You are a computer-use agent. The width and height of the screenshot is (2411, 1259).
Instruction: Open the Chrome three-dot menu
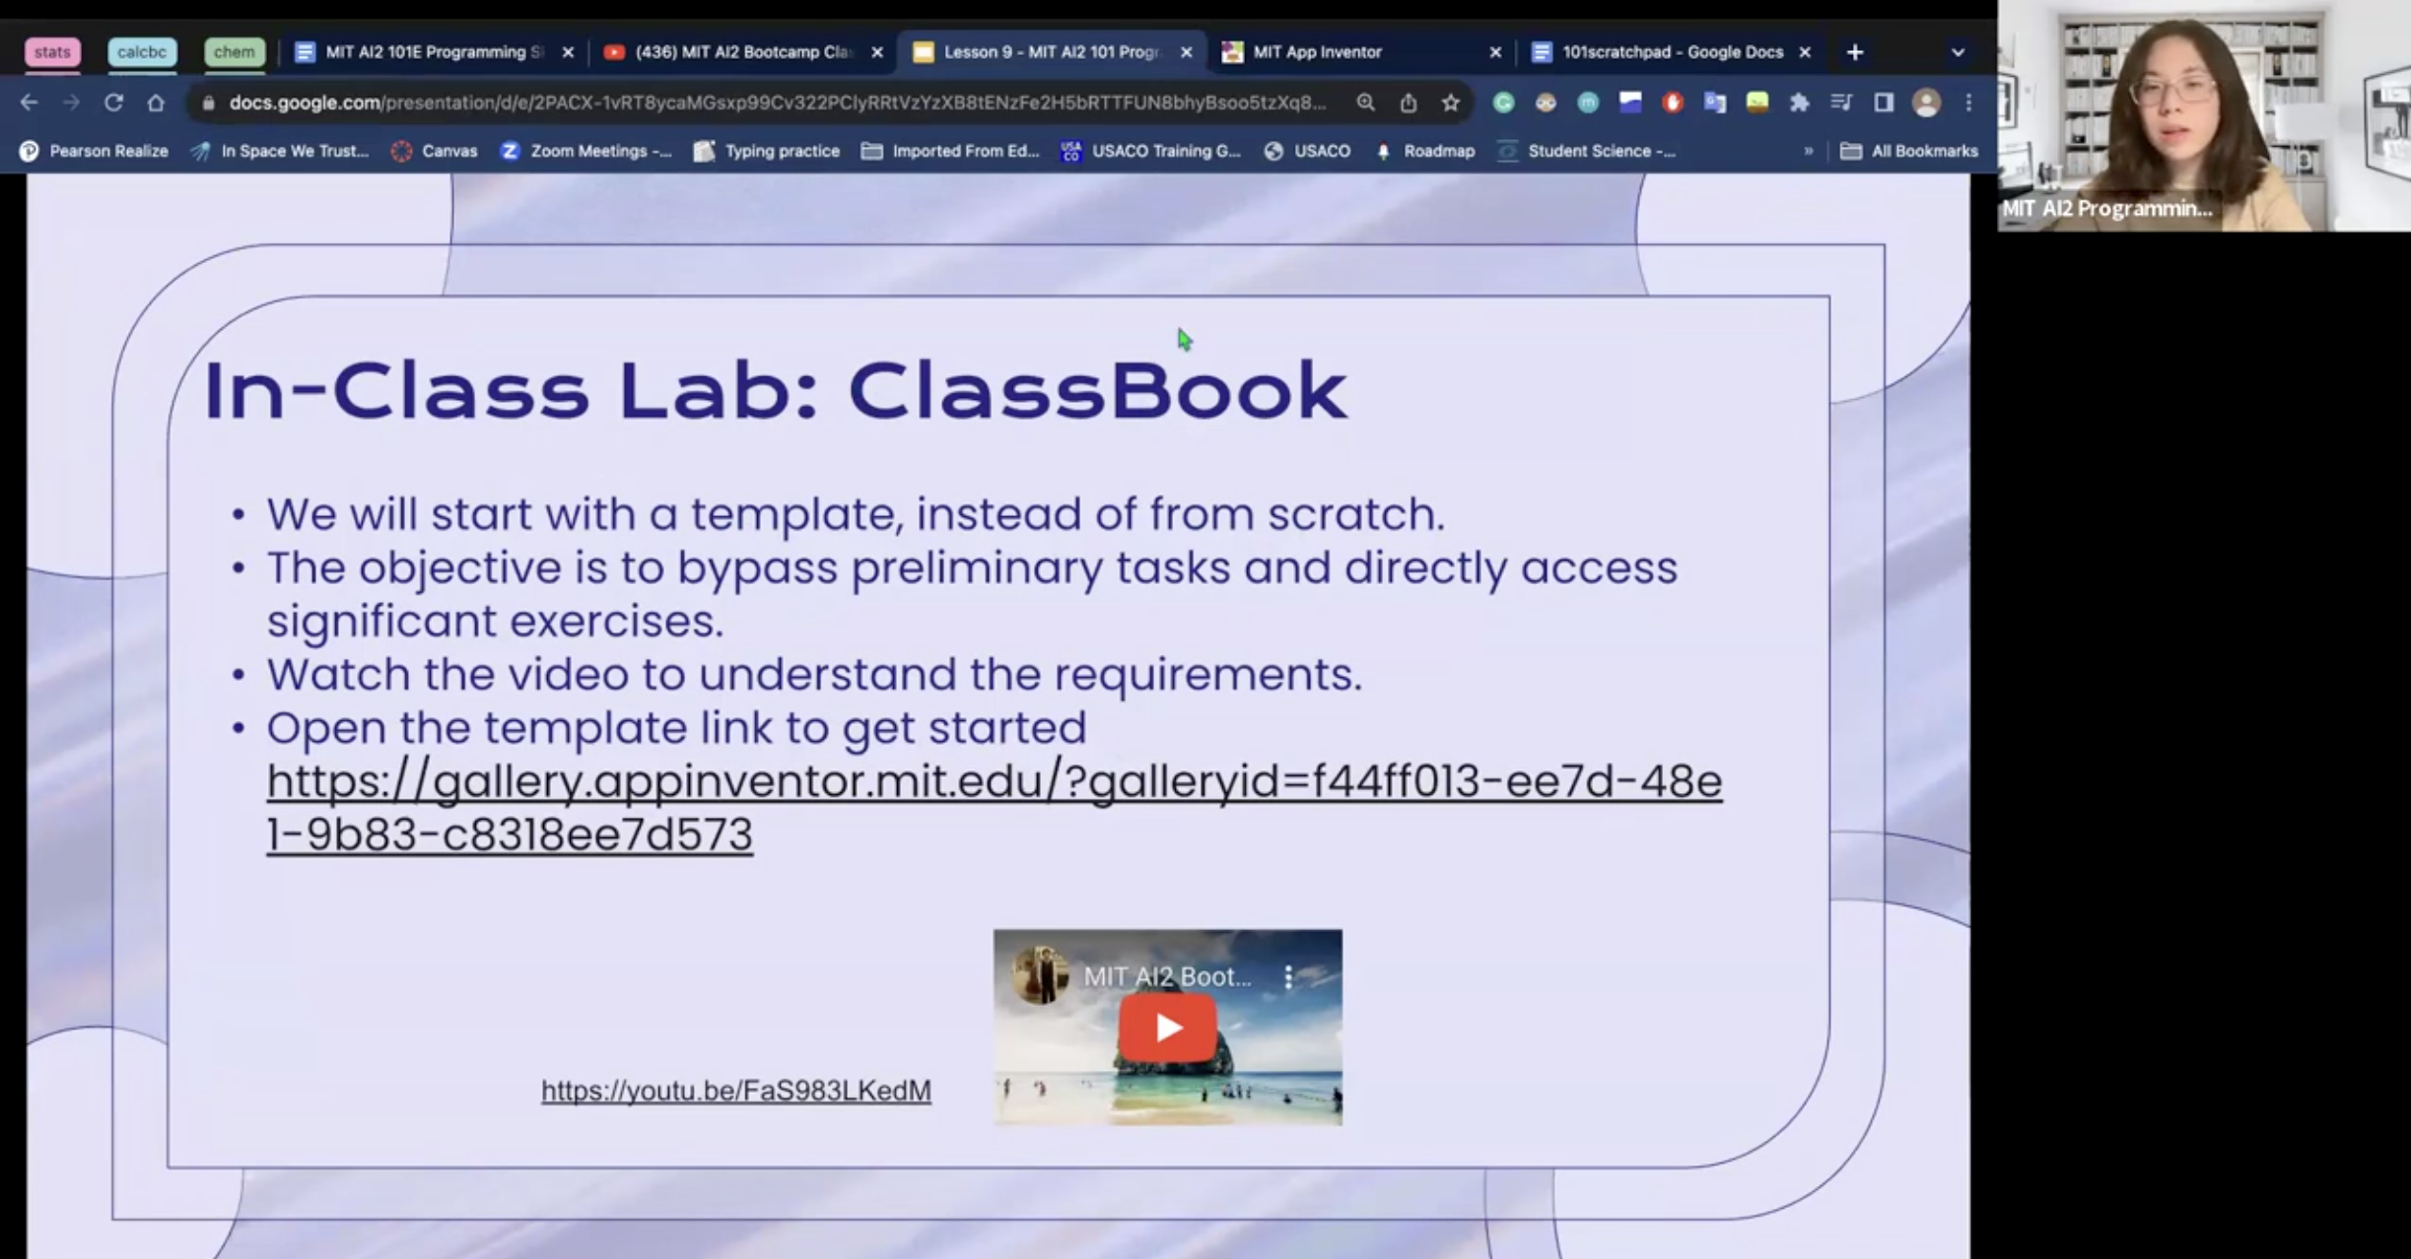click(1967, 101)
